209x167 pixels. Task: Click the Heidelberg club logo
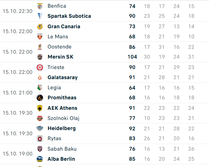coord(40,128)
